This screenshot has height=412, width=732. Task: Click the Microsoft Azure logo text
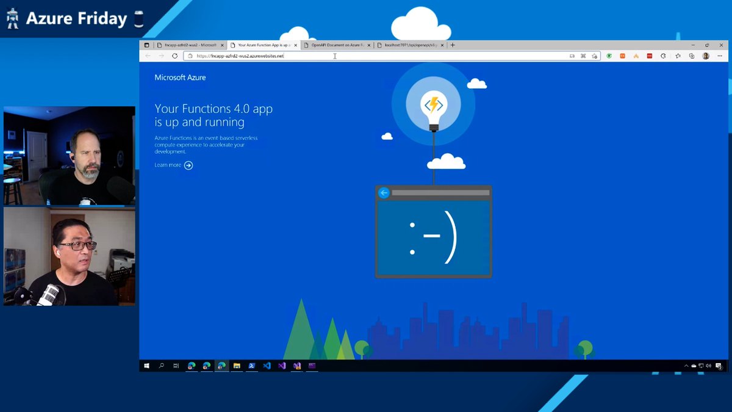click(x=180, y=78)
